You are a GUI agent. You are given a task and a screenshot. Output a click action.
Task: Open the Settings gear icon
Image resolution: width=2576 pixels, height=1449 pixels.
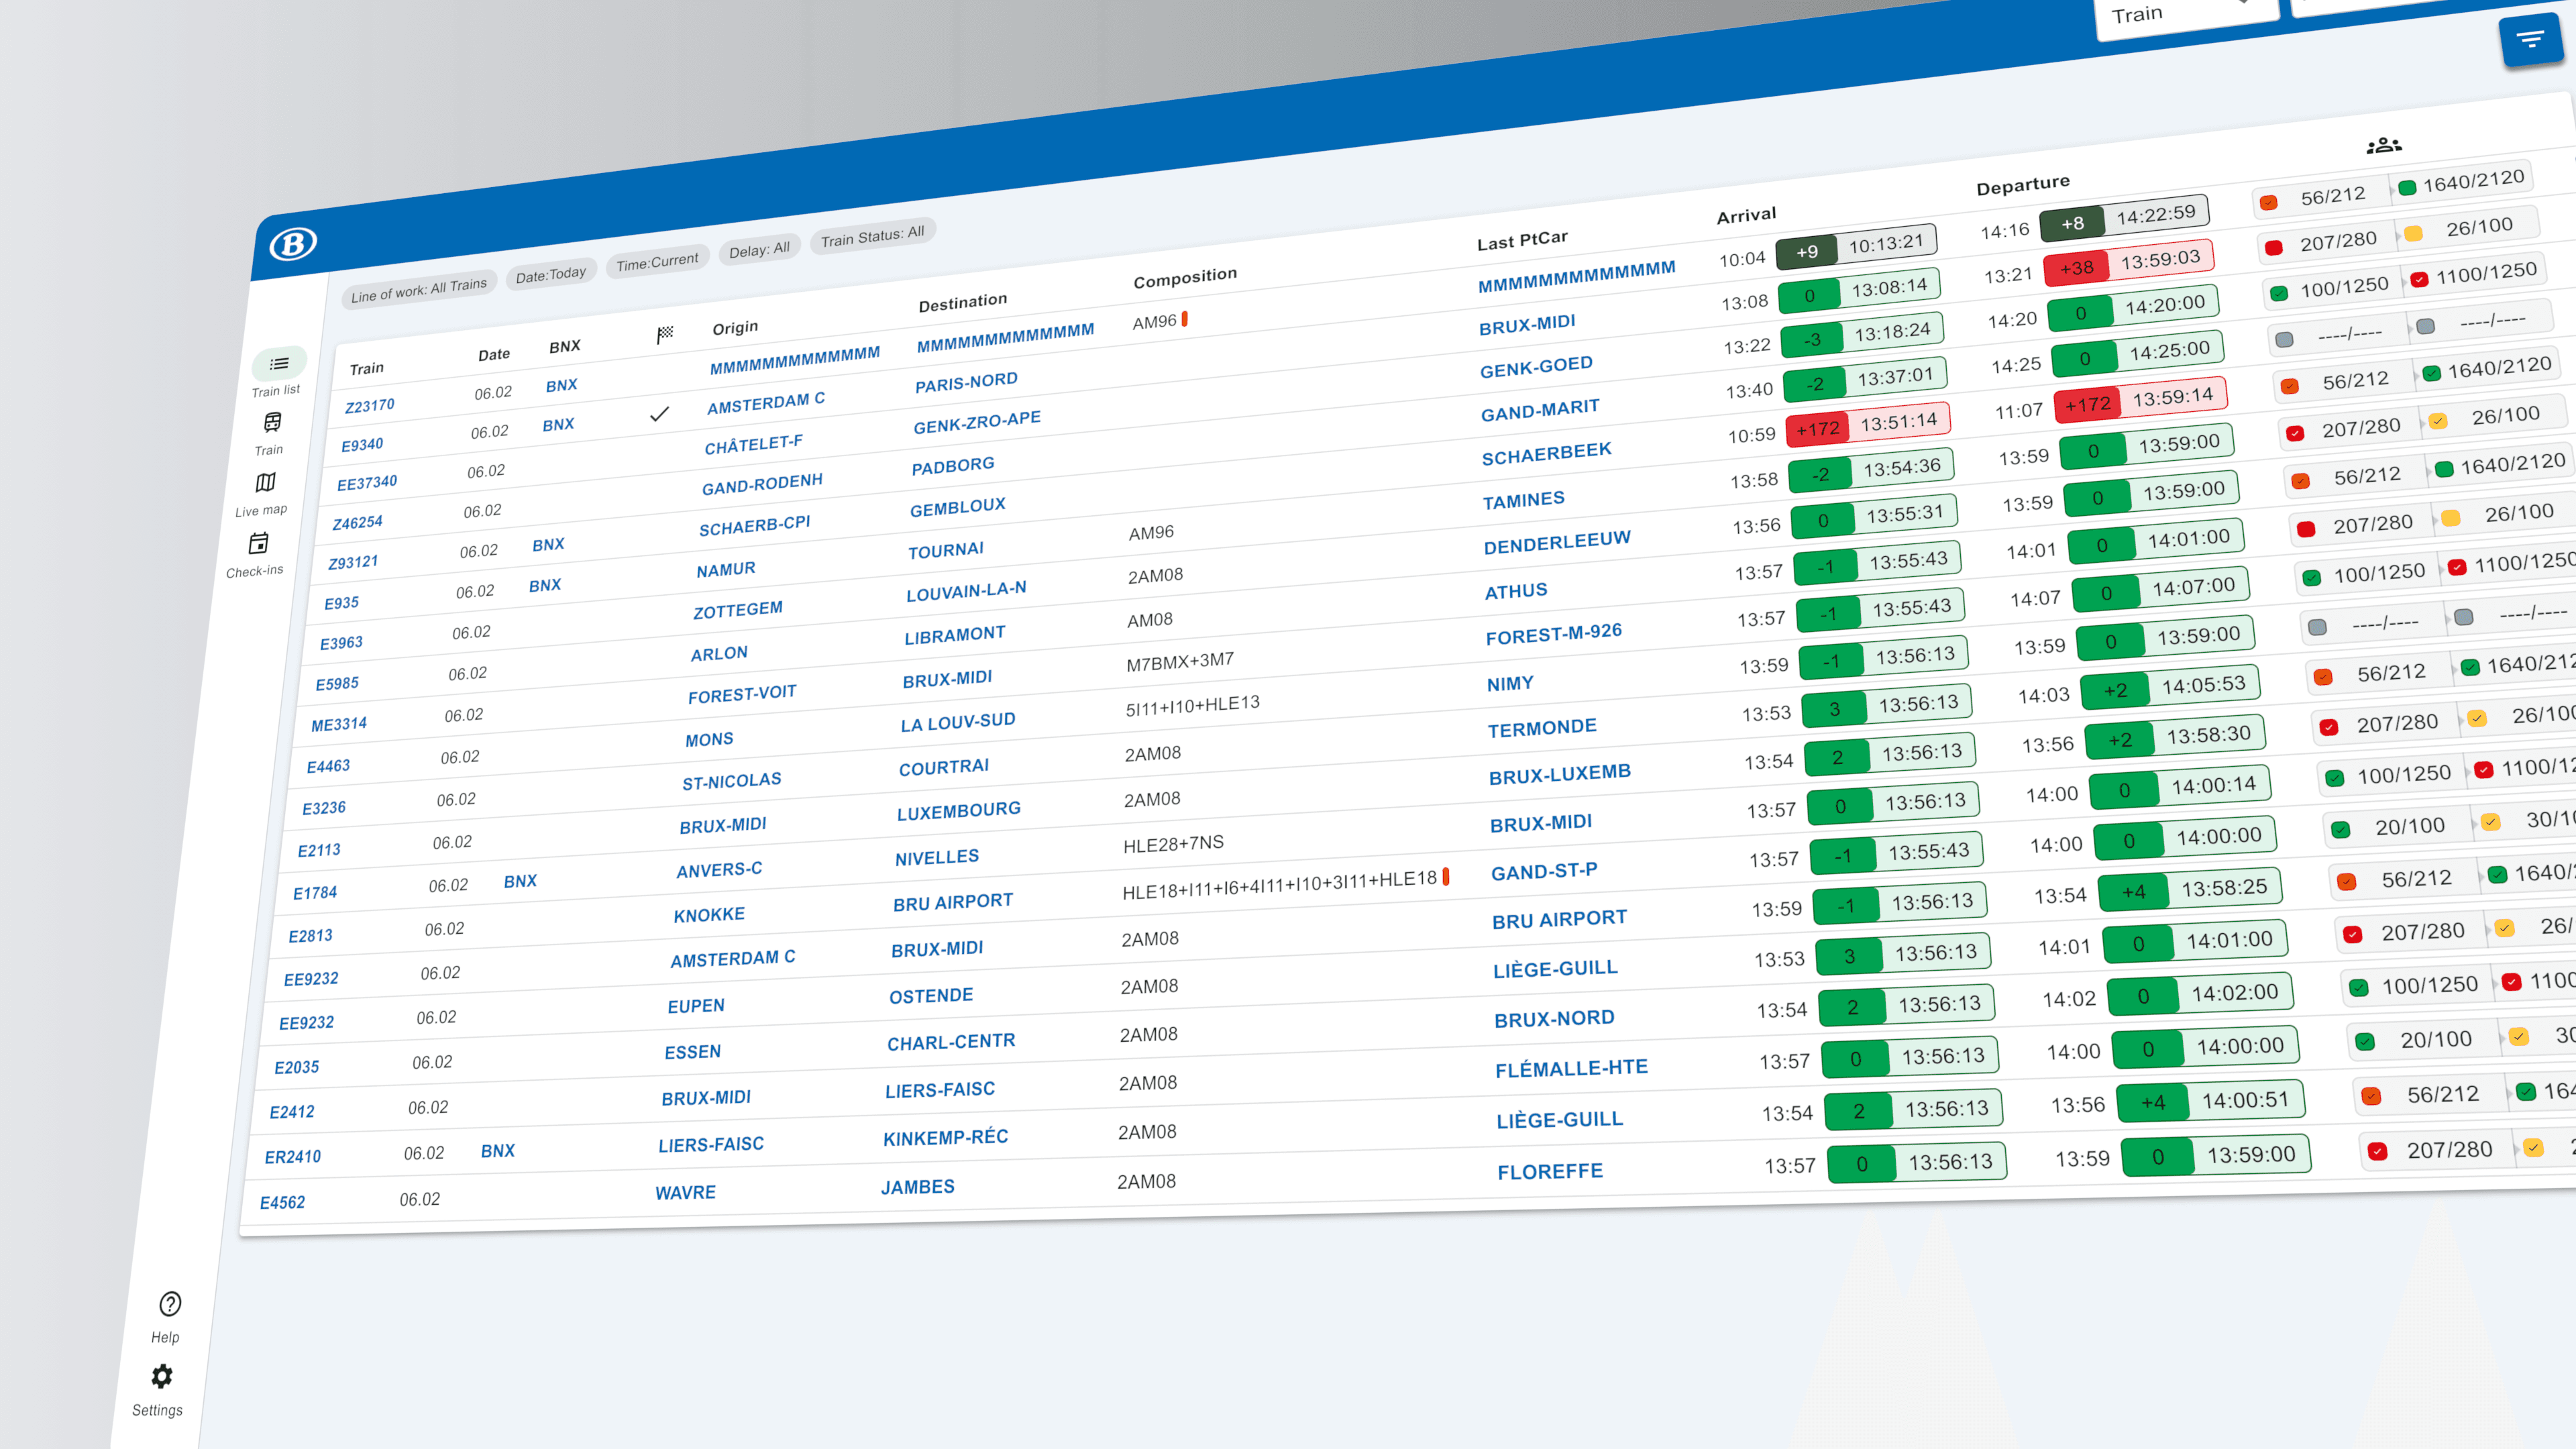[161, 1377]
